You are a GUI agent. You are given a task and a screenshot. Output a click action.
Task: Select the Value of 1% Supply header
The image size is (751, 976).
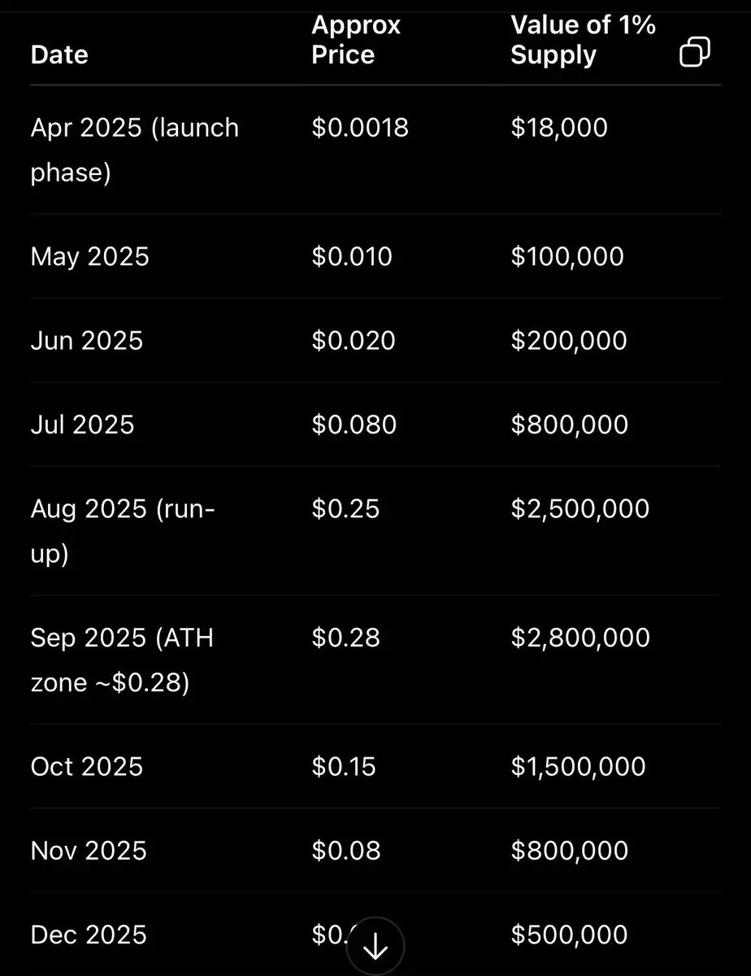[583, 40]
